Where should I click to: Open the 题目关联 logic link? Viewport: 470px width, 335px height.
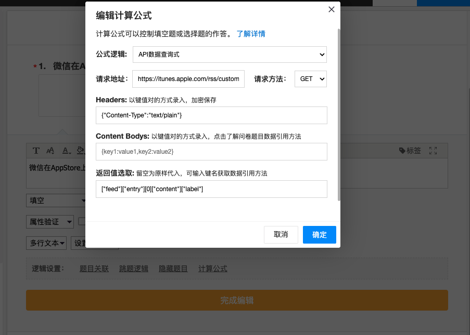point(94,269)
